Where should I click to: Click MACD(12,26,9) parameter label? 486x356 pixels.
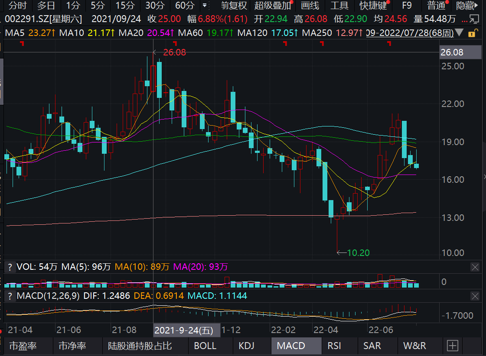point(49,296)
